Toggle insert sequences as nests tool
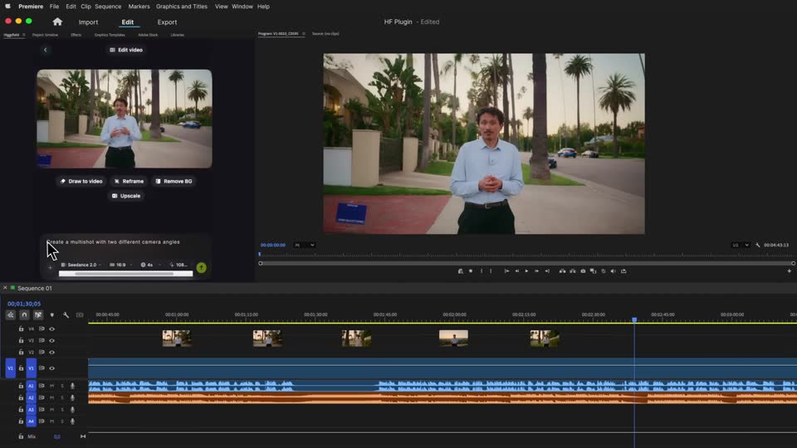 10,315
